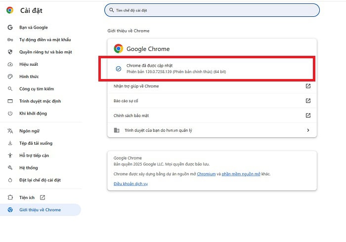
Task: Click the shield icon for Quyền riêng tư
Action: point(10,52)
